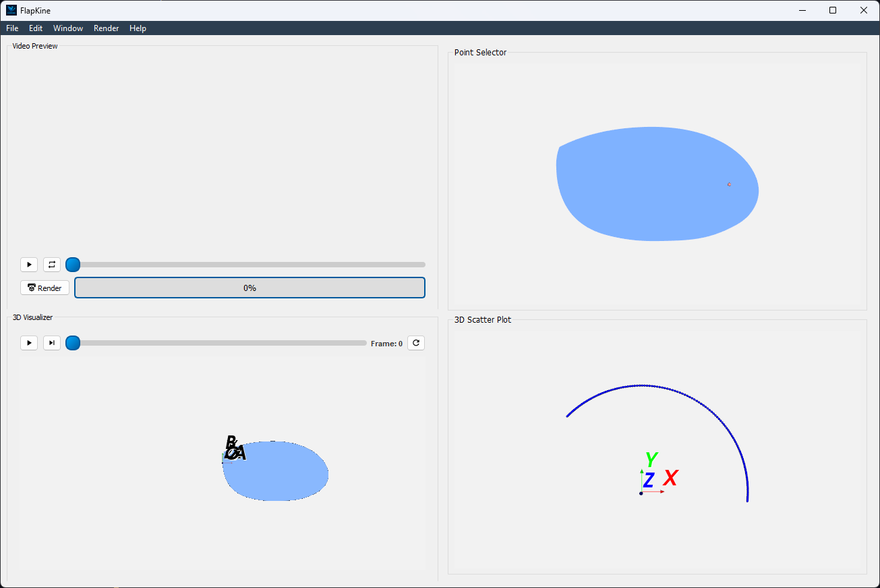880x588 pixels.
Task: Reset the 3D Visualizer with the reload icon
Action: pos(416,343)
